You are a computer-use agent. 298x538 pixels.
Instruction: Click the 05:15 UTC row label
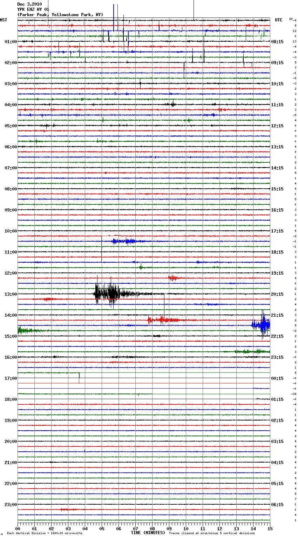click(x=277, y=484)
